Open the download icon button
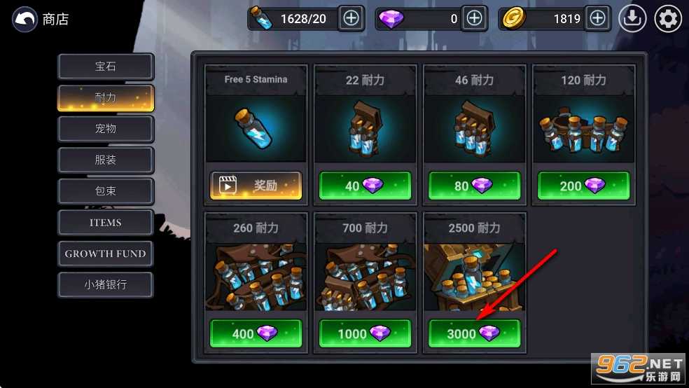 pos(632,18)
